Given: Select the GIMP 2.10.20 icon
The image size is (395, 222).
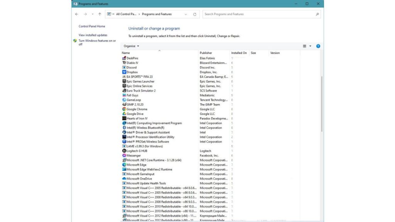Looking at the screenshot, I should [x=124, y=104].
